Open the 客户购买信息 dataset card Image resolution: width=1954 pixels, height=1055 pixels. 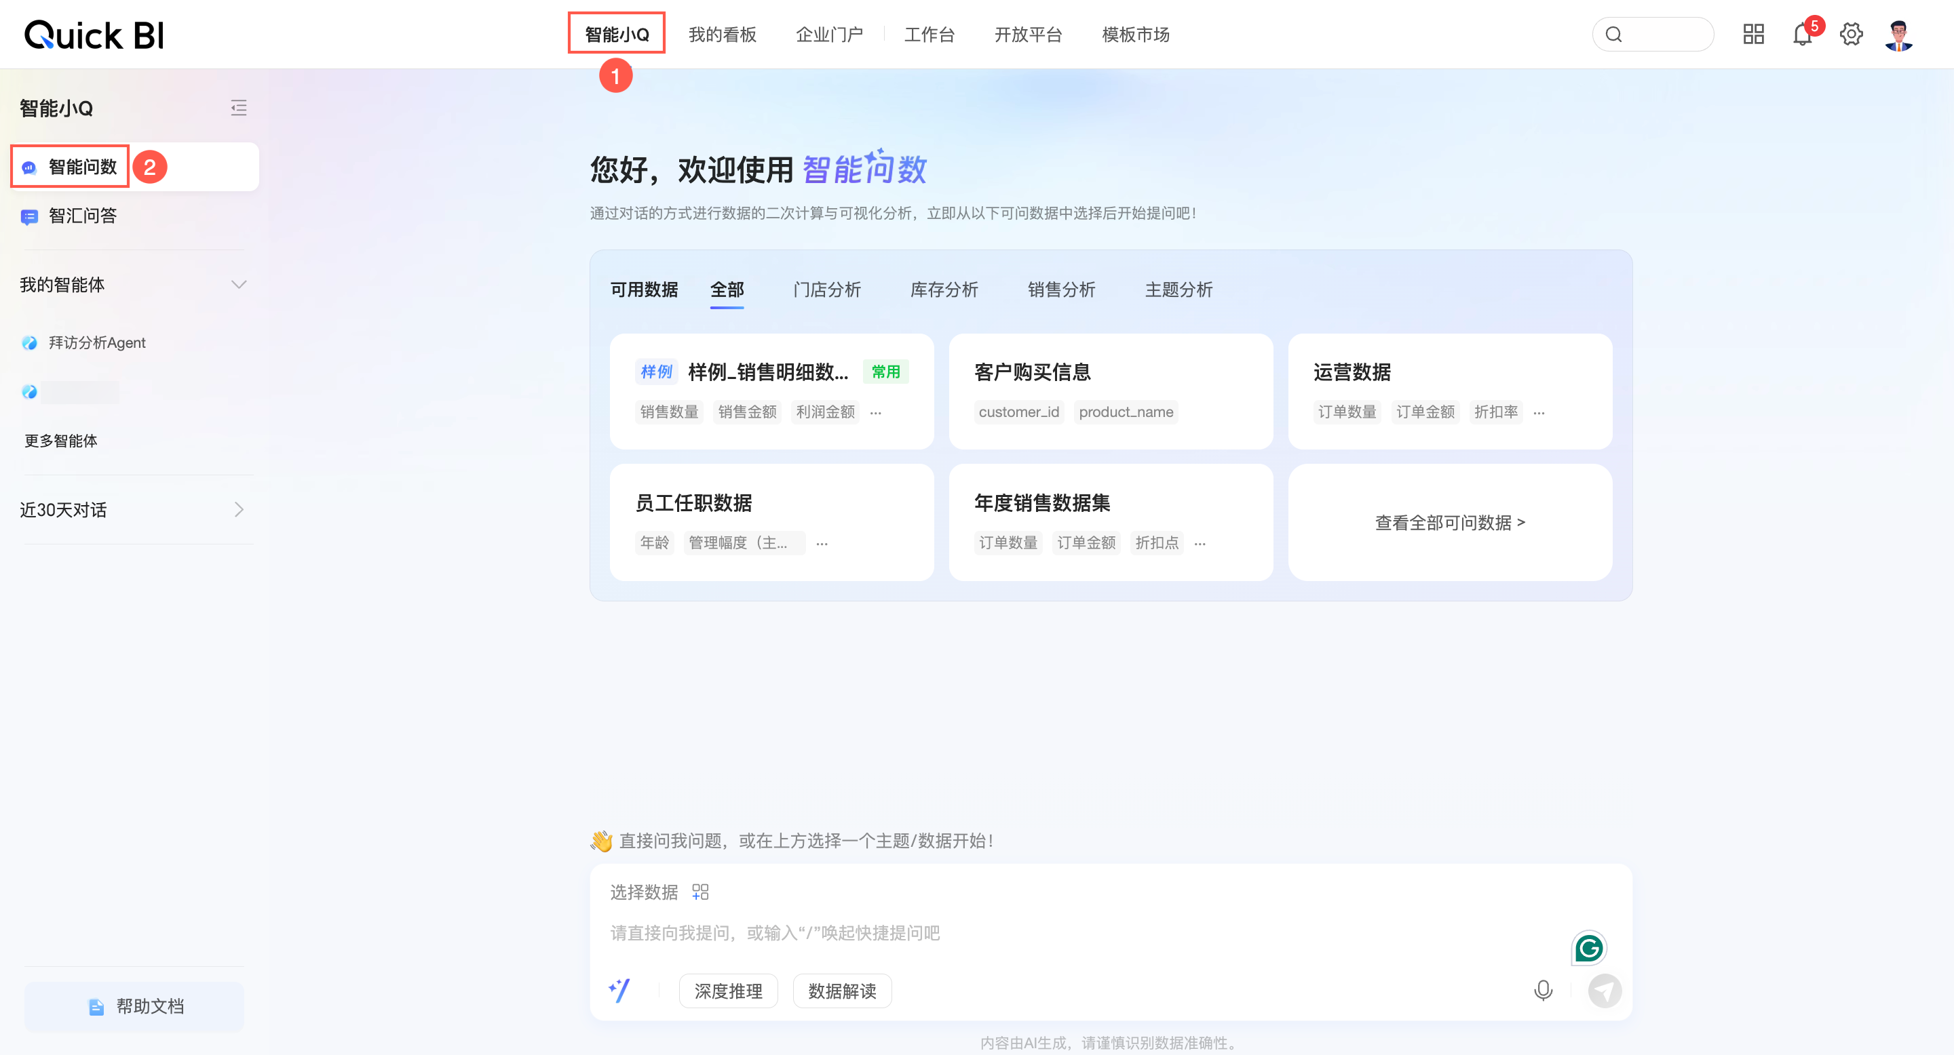(1111, 391)
